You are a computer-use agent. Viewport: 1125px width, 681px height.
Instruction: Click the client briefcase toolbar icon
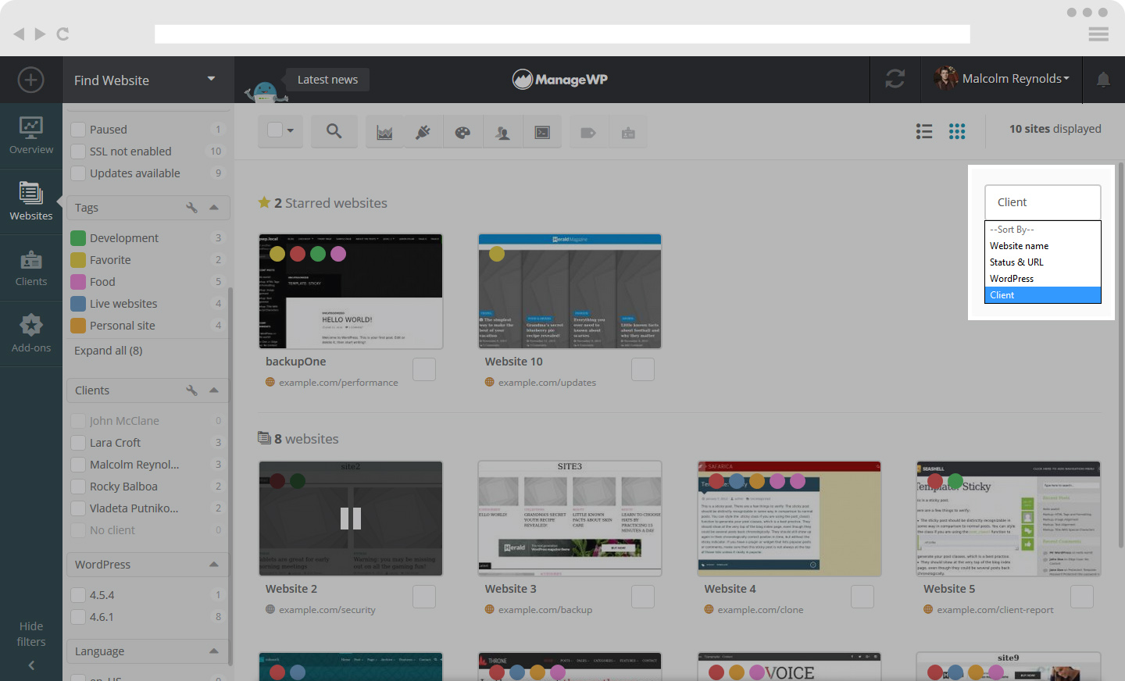(x=628, y=133)
